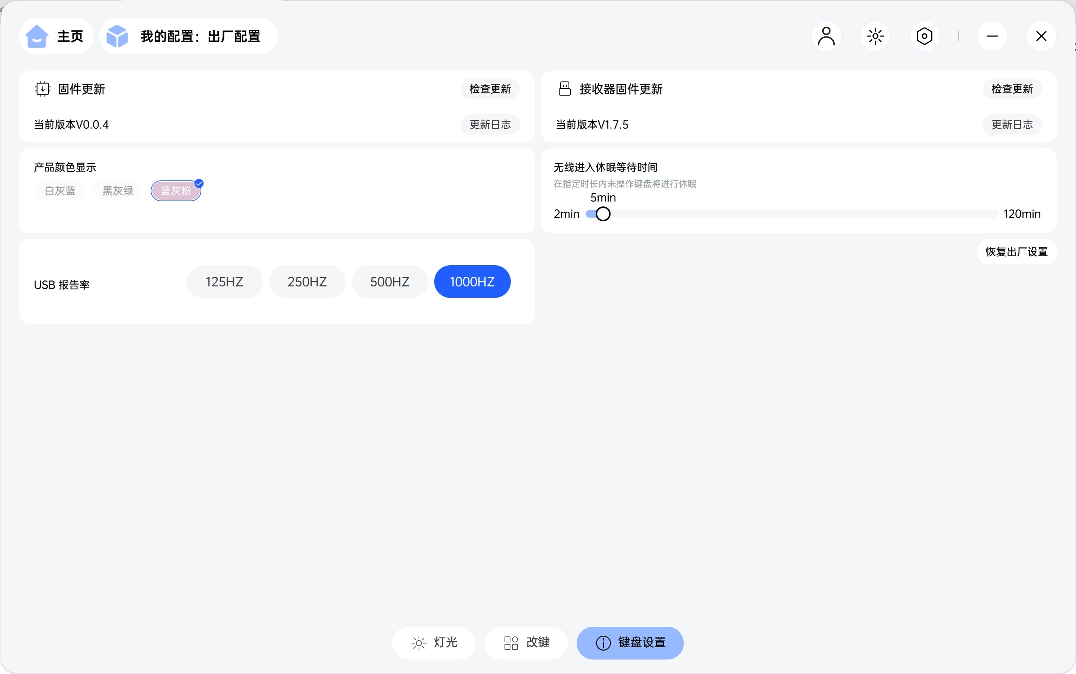Screen dimensions: 1076x674
Task: Select 500HZ USB report rate
Action: [x=390, y=282]
